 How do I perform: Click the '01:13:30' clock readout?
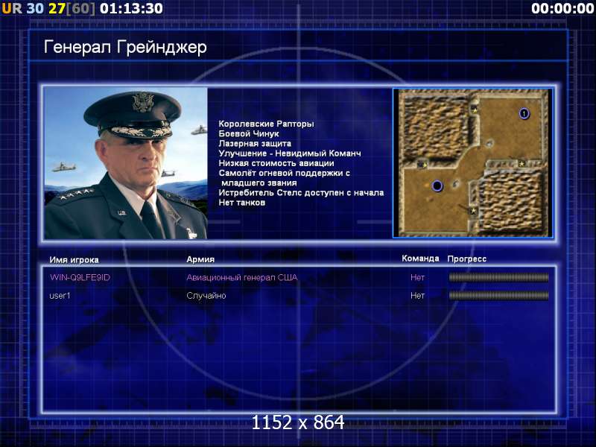click(x=132, y=8)
